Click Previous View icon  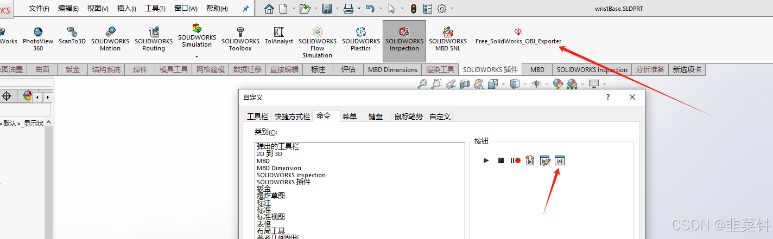[x=451, y=84]
